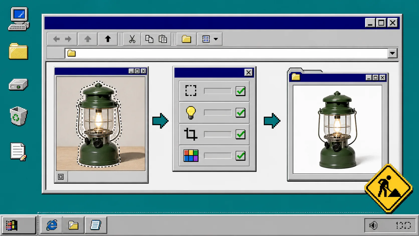Click the grid view icon in the toolbar
This screenshot has height=236, width=419.
click(x=206, y=39)
